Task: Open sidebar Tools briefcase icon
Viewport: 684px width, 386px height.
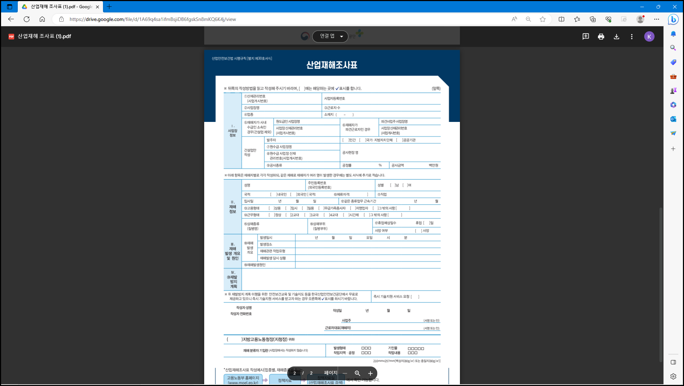Action: coord(673,76)
